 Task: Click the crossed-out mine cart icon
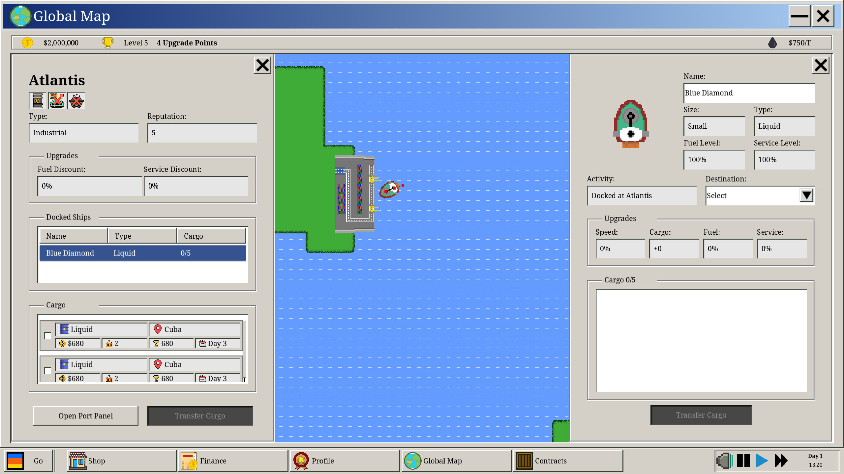pos(76,101)
